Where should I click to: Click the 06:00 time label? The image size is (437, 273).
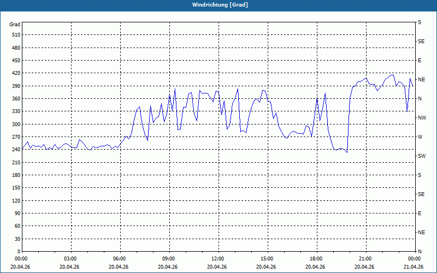[x=120, y=259]
